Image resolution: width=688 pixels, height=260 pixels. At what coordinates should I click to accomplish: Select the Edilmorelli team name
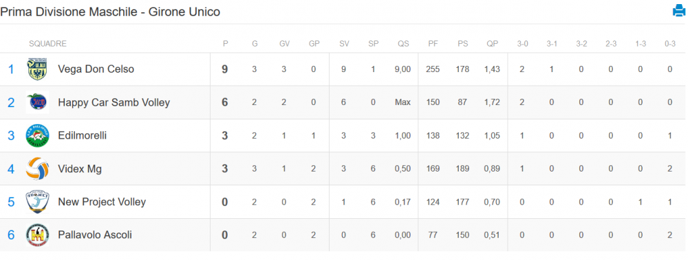pos(83,136)
